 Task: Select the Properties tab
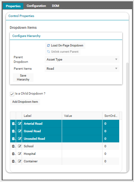click(x=13, y=6)
